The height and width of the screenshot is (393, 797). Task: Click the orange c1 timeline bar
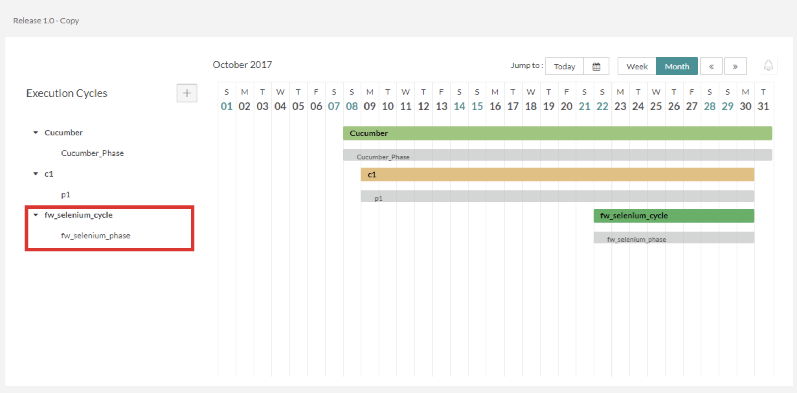click(x=557, y=175)
